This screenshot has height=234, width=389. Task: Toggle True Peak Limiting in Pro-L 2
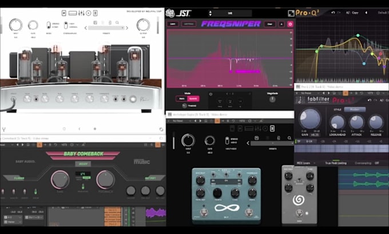(x=336, y=163)
